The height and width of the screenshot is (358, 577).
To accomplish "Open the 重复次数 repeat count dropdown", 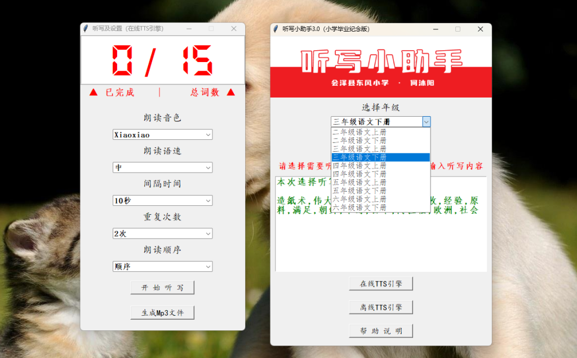I will [x=208, y=233].
